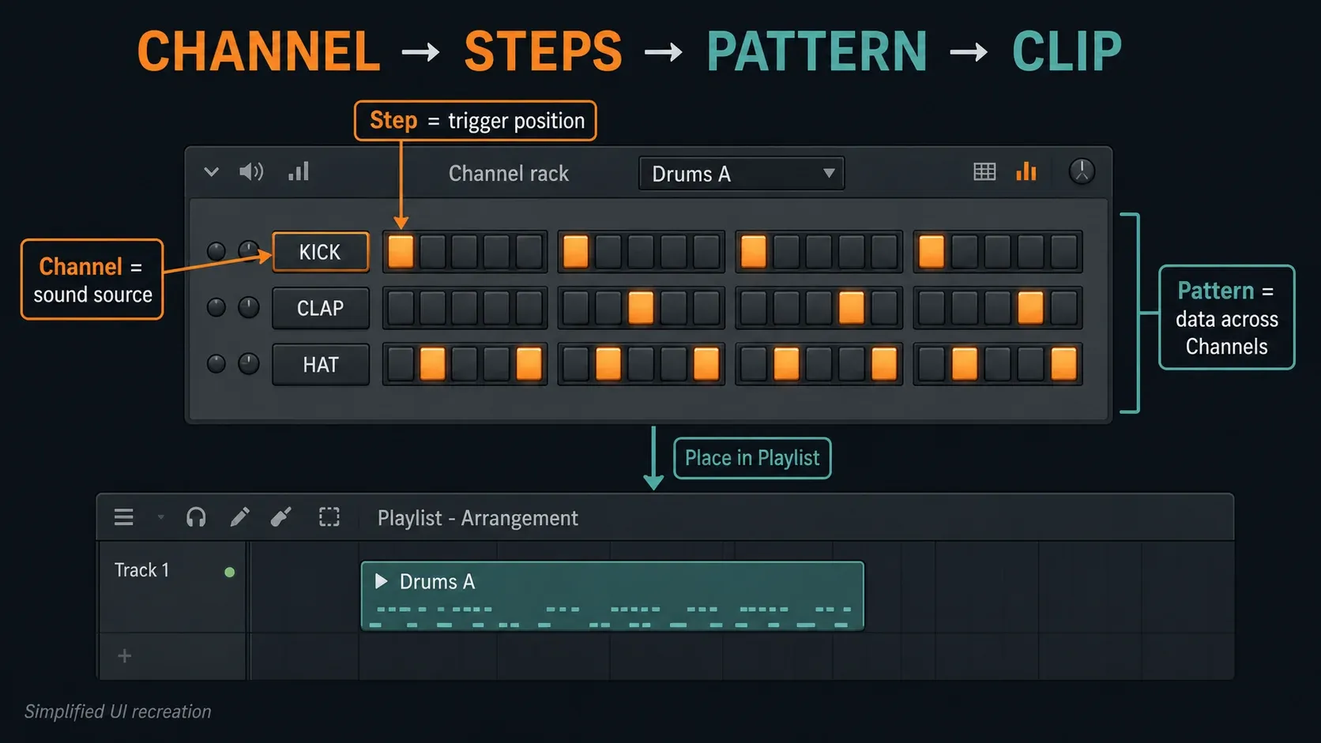Select the HAT channel button

(321, 364)
